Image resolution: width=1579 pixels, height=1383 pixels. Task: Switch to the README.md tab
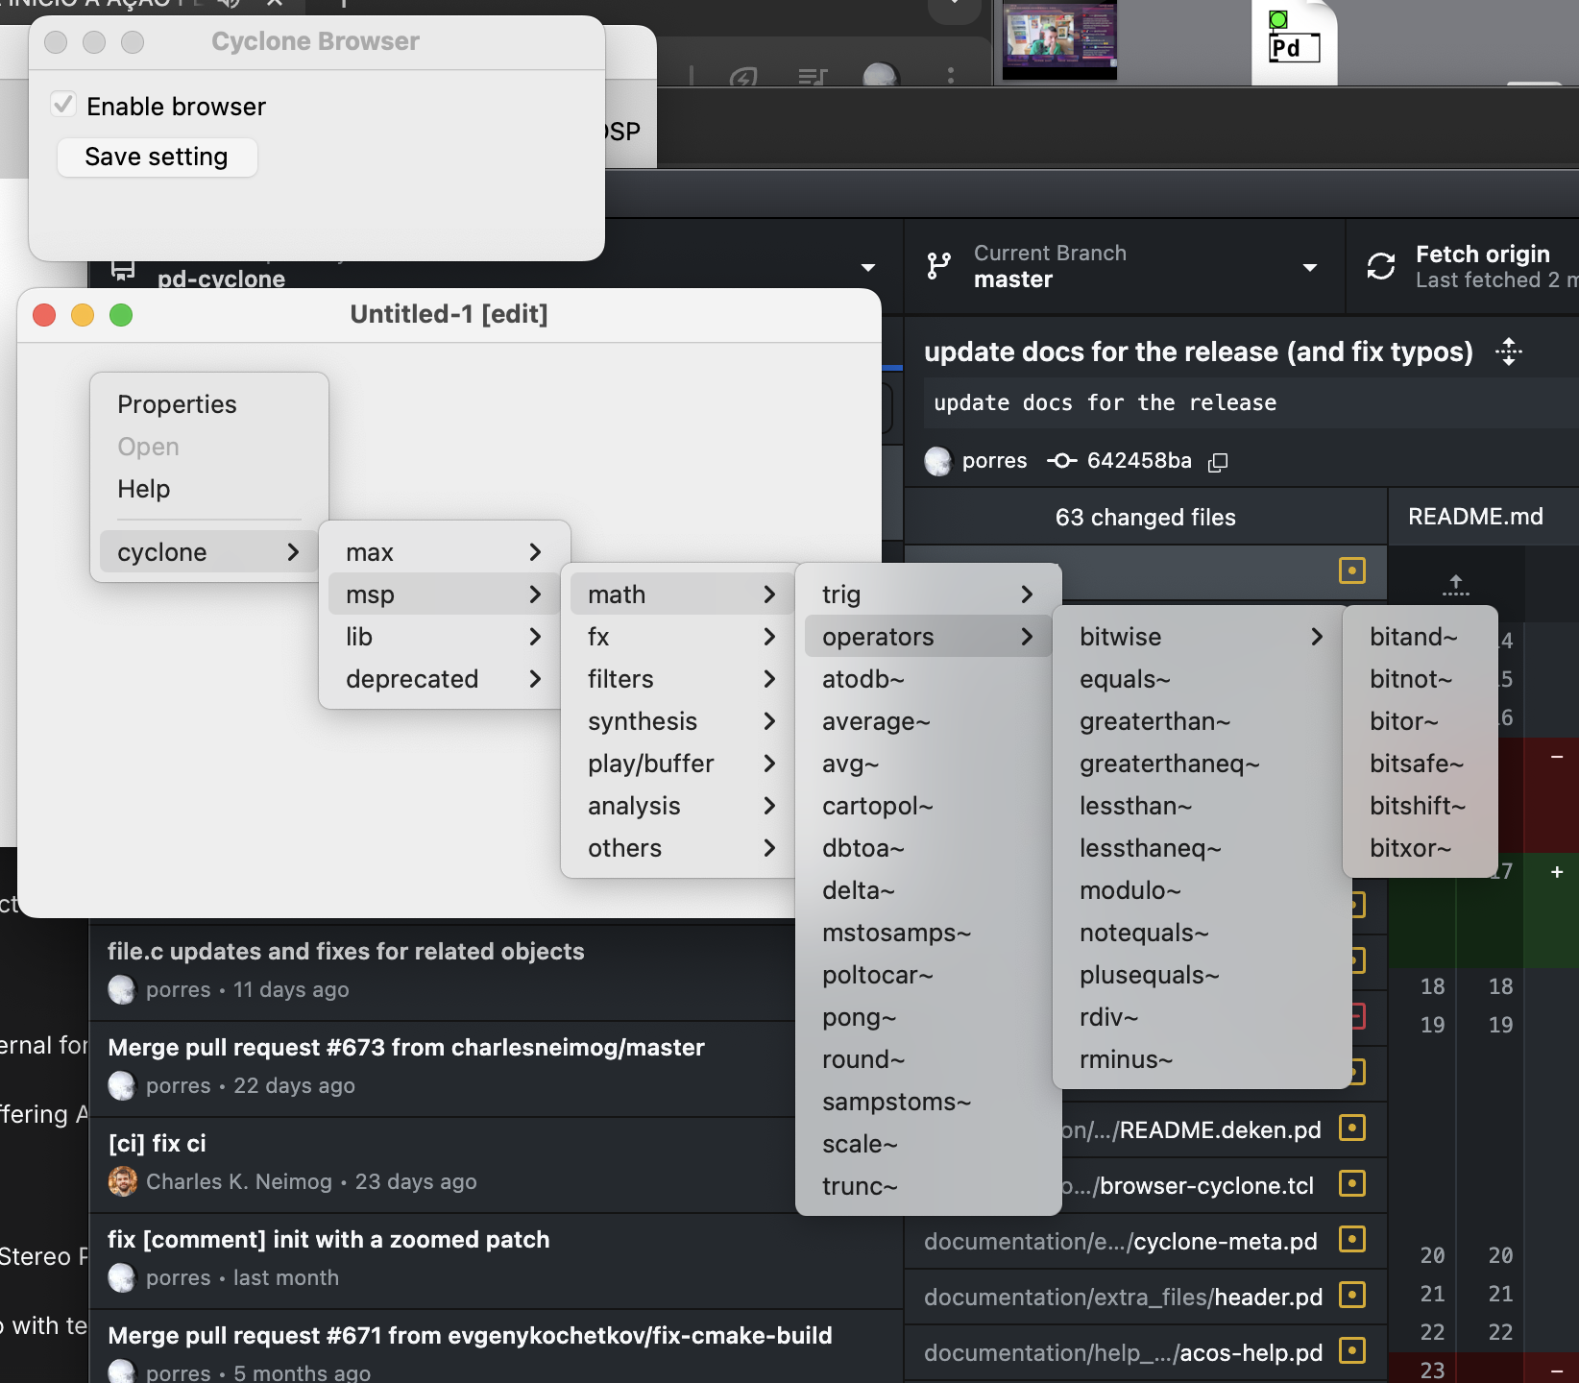pos(1476,517)
